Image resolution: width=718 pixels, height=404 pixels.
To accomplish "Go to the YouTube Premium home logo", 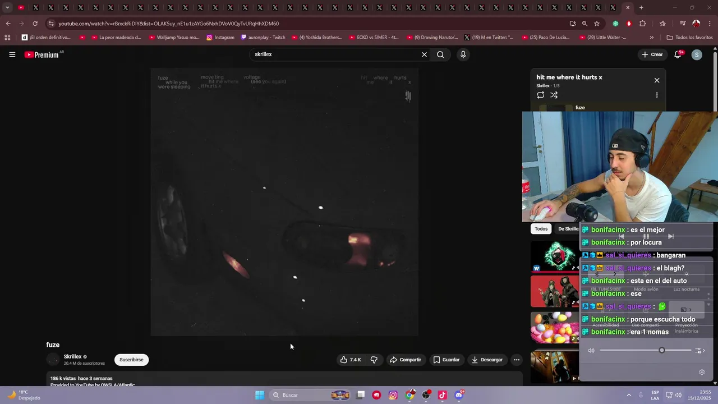I will [42, 54].
